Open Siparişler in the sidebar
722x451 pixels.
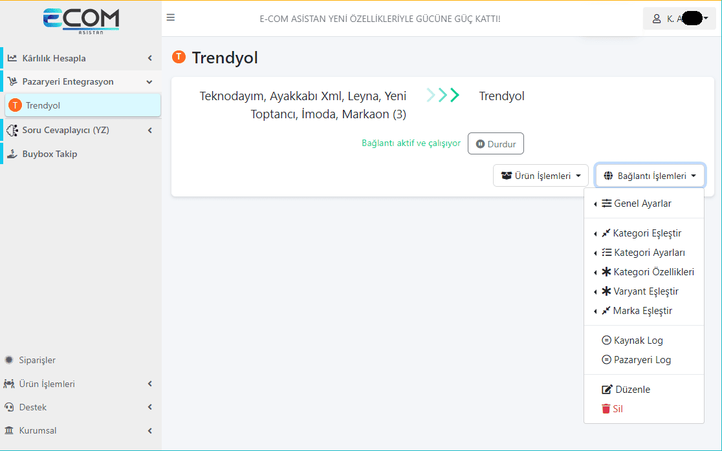pos(81,360)
